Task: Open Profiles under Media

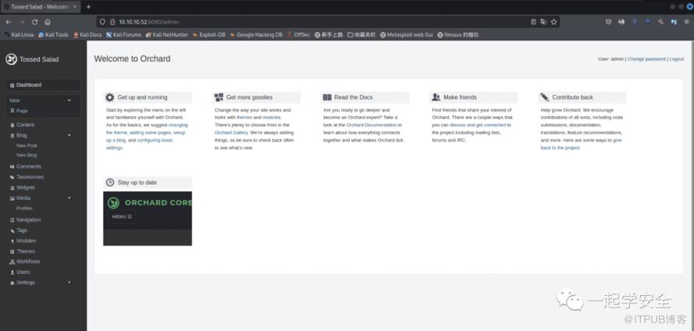Action: pyautogui.click(x=24, y=208)
